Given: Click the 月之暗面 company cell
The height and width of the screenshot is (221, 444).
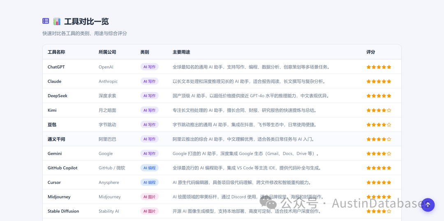Looking at the screenshot, I should pyautogui.click(x=107, y=110).
